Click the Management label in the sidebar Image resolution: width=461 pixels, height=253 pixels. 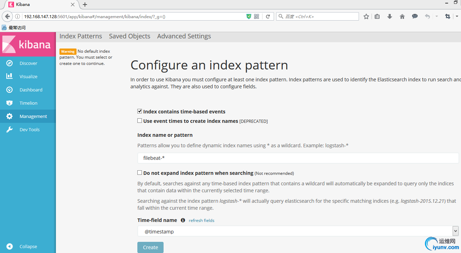pos(33,116)
